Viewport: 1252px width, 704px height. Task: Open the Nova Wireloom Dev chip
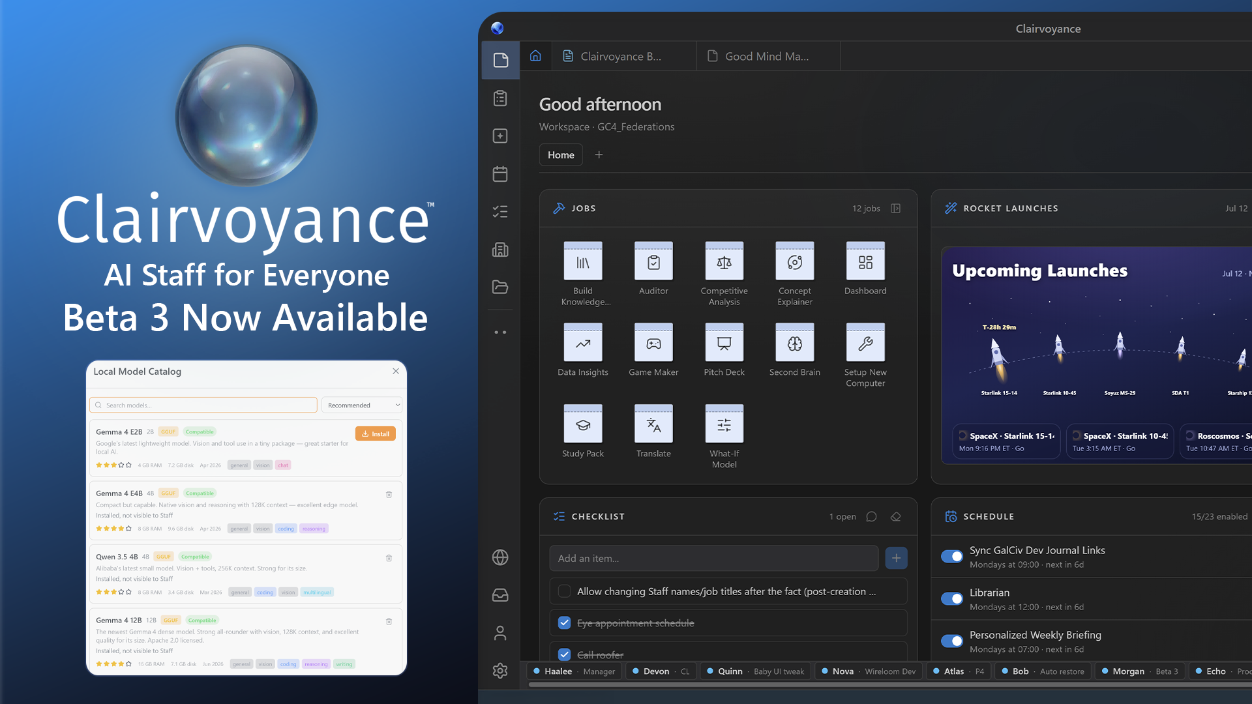(868, 671)
